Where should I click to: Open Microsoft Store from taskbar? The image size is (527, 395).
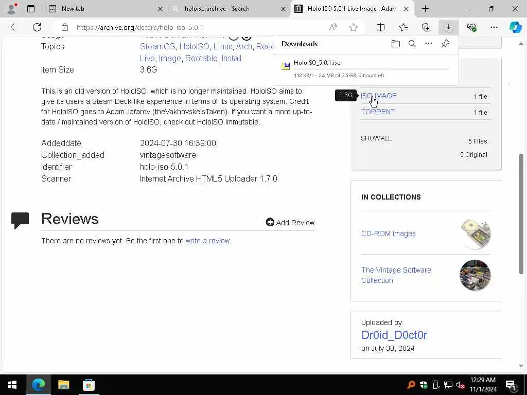tap(89, 385)
